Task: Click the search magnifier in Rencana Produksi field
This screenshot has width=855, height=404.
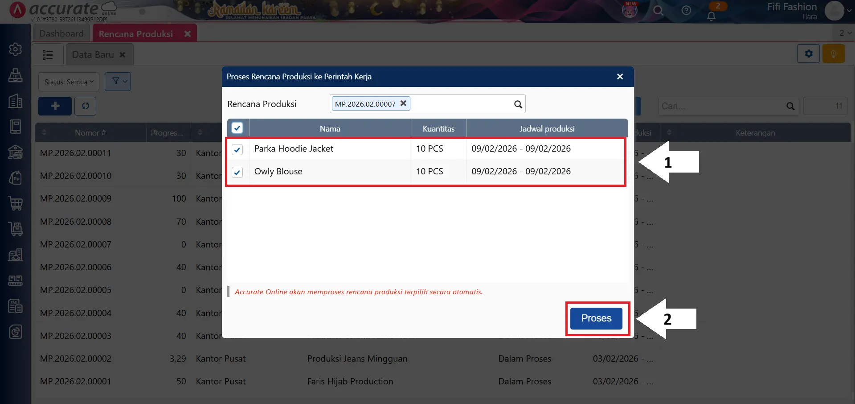Action: [x=518, y=104]
